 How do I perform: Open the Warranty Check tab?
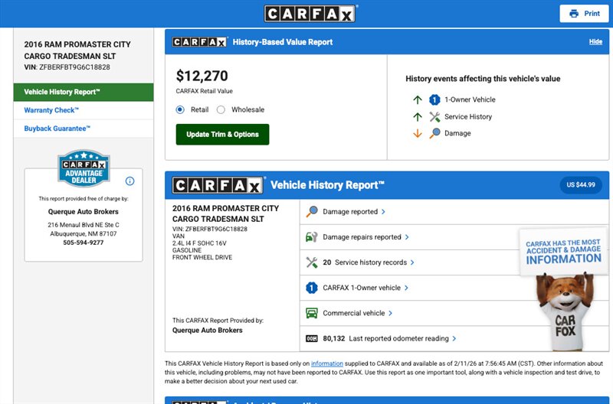tap(51, 110)
